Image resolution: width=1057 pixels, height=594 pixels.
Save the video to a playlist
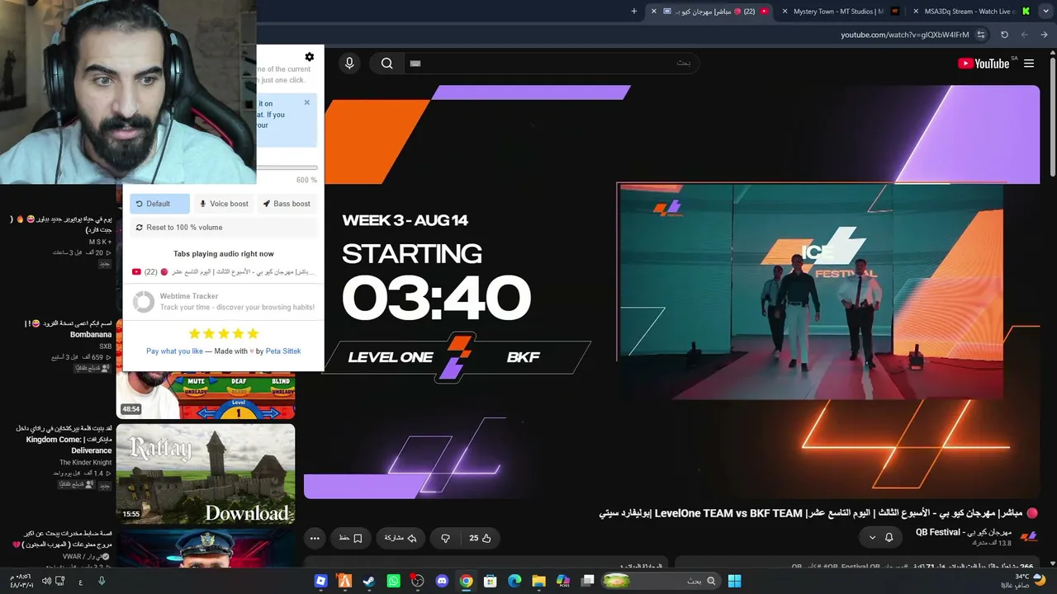pos(351,538)
